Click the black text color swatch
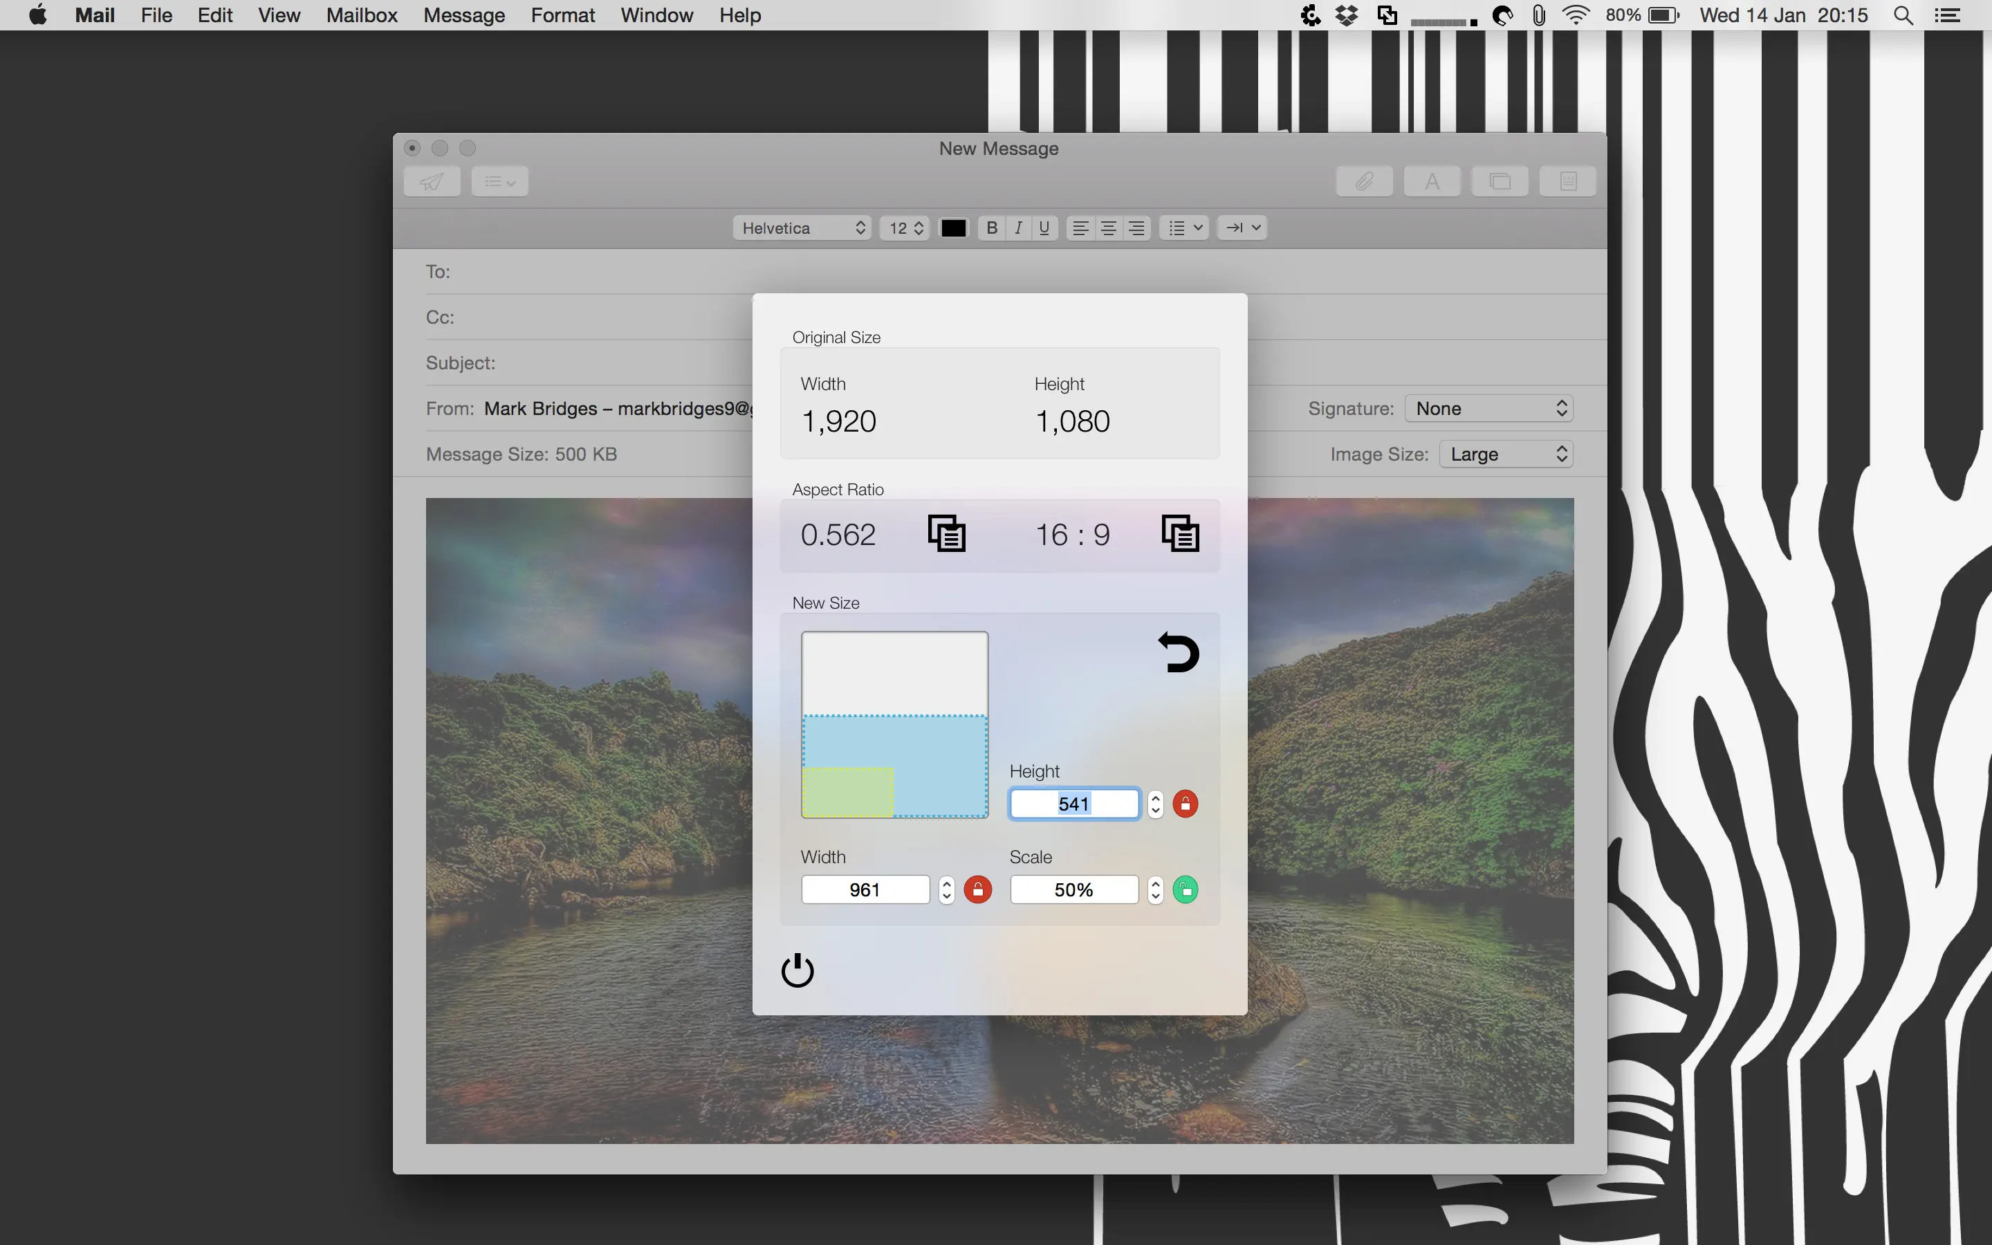The height and width of the screenshot is (1245, 1992). click(x=953, y=228)
